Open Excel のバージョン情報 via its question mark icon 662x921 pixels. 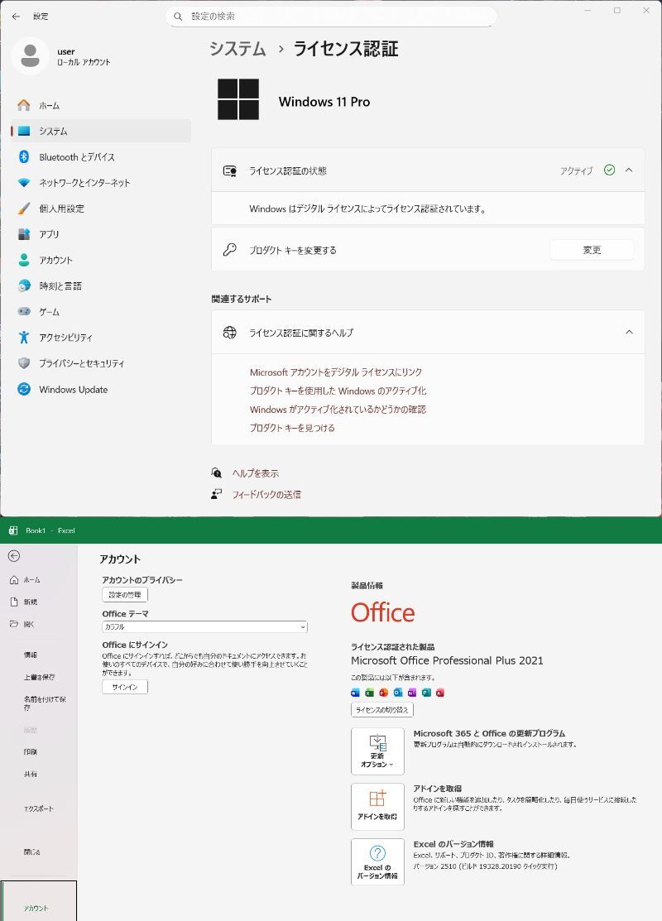pos(377,861)
